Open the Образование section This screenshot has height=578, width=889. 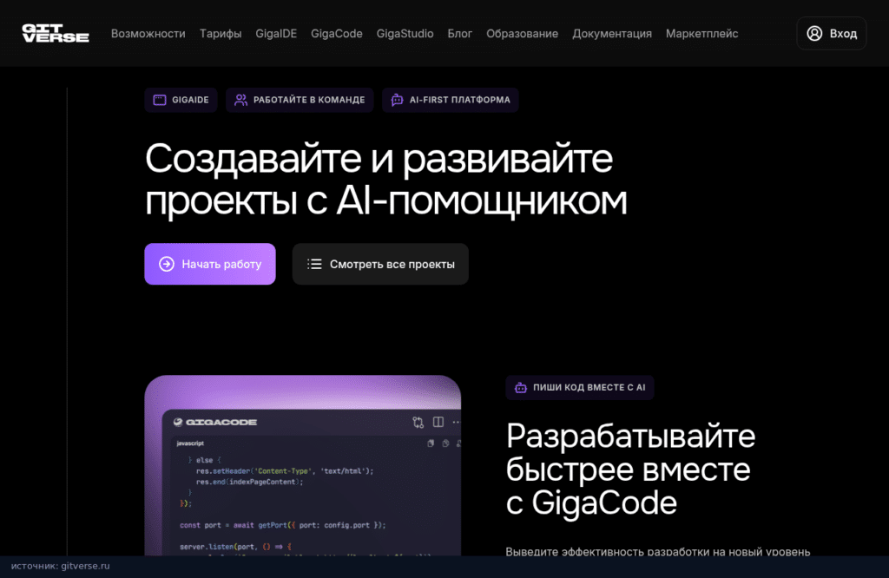[522, 34]
